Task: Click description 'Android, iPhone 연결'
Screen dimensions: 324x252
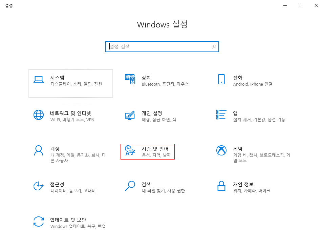Action: [x=253, y=84]
